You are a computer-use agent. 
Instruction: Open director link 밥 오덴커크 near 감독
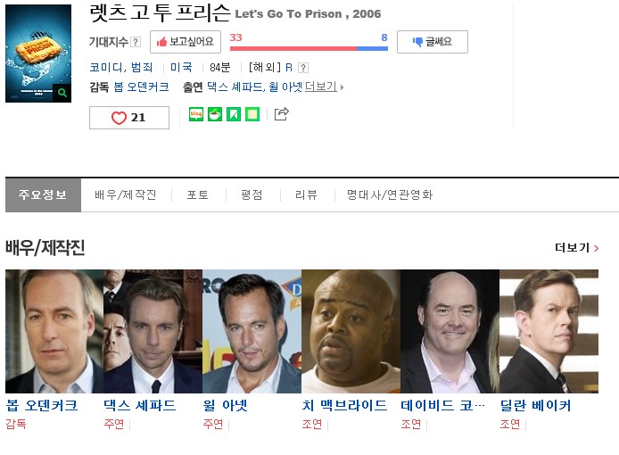point(141,87)
